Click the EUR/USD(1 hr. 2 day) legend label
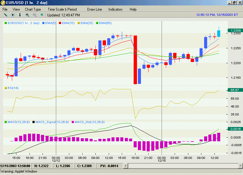This screenshot has height=175, width=243. pyautogui.click(x=23, y=23)
